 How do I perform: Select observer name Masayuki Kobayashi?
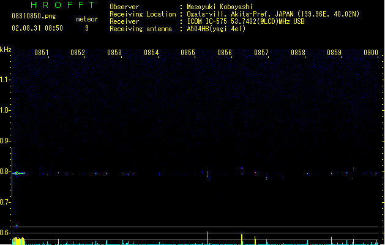point(220,7)
